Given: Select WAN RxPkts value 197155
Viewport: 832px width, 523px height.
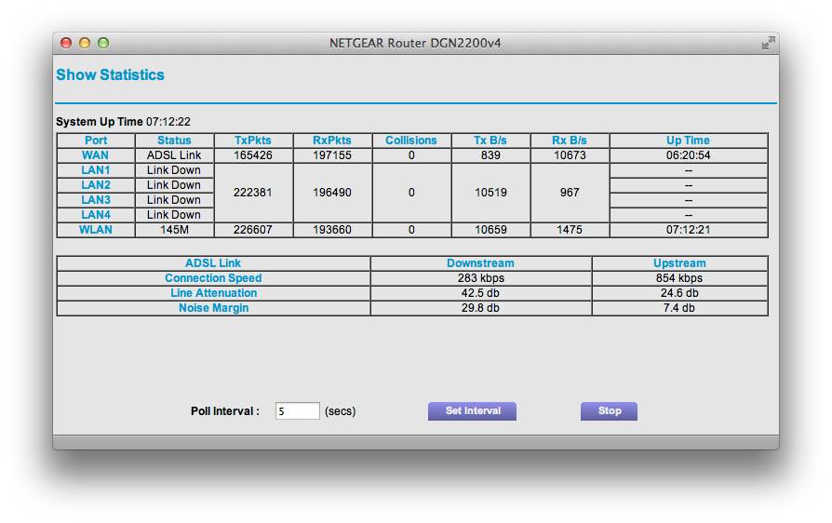Looking at the screenshot, I should (332, 155).
